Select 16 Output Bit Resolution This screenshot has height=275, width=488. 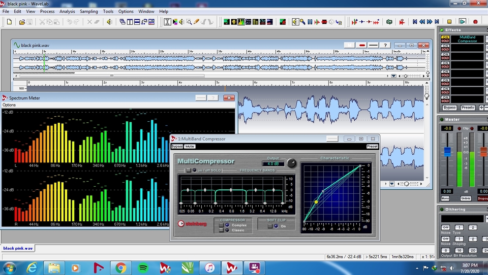tap(459, 250)
